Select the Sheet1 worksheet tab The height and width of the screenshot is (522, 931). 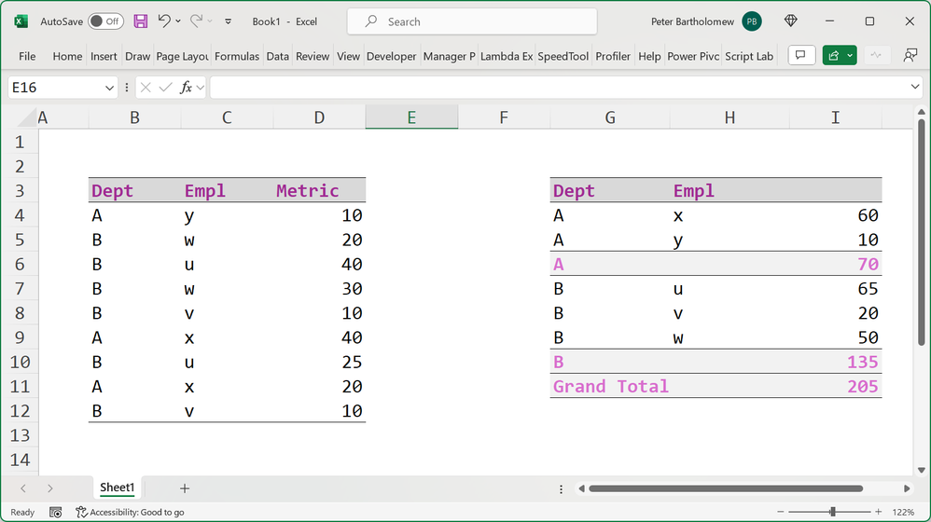(118, 488)
